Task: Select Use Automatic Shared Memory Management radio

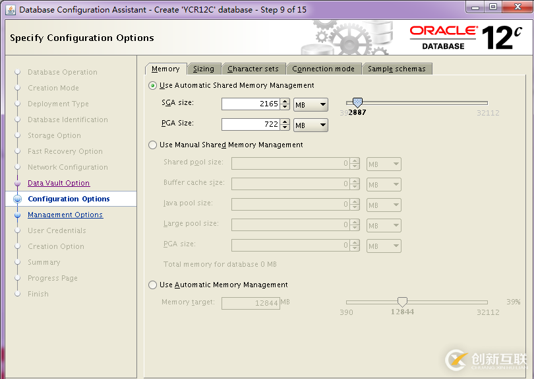Action: [x=152, y=86]
